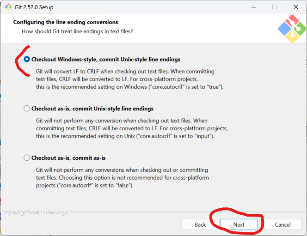307x236 pixels.
Task: Click the description mentioning core.autocrlf set to true
Action: pyautogui.click(x=129, y=79)
